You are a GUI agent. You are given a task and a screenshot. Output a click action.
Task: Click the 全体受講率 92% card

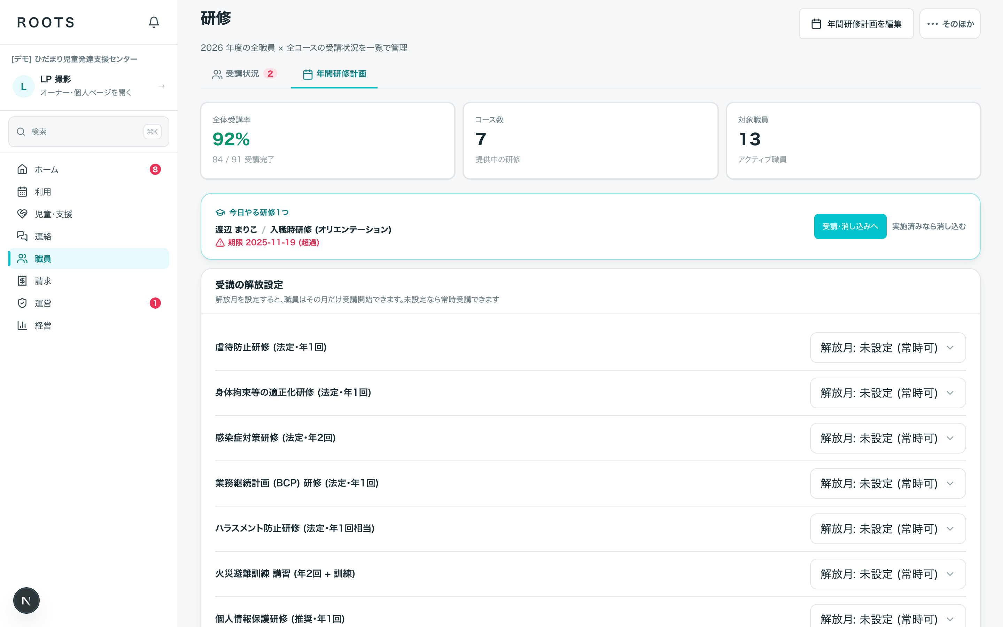click(327, 141)
